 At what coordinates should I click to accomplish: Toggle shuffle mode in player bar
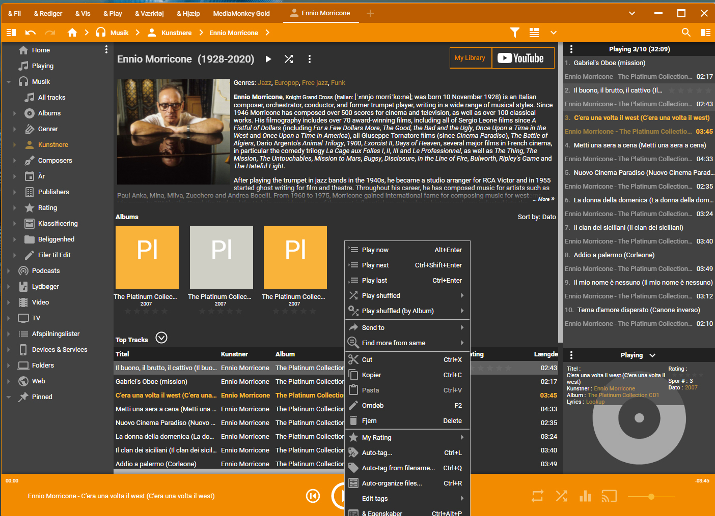point(561,496)
